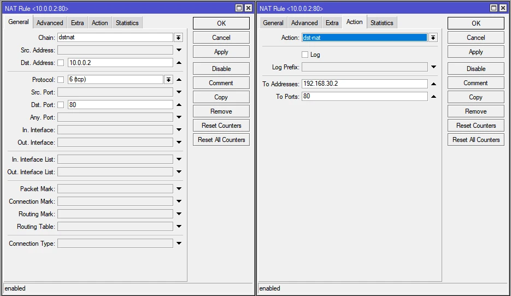This screenshot has width=511, height=296.
Task: Expand the Connection Type field
Action: click(179, 244)
